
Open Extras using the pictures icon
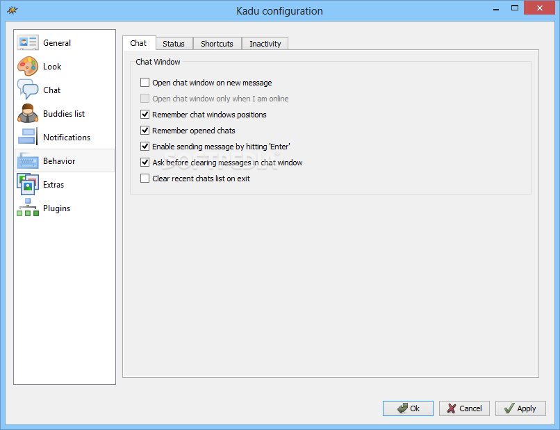click(28, 184)
